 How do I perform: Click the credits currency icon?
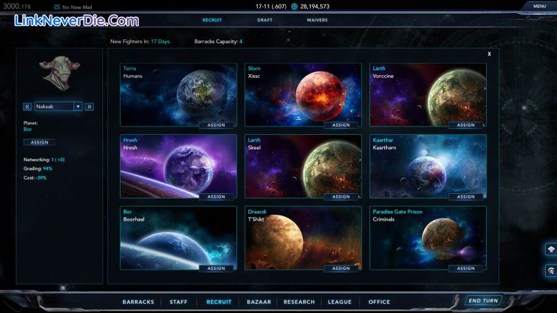294,7
